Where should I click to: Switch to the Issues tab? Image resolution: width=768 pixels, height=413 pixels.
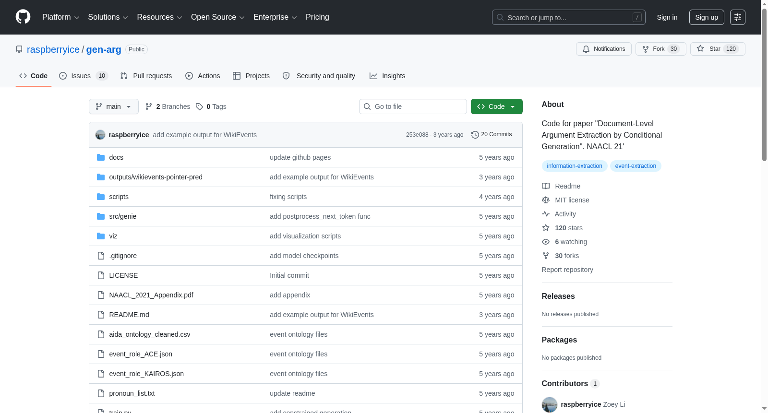(x=84, y=76)
